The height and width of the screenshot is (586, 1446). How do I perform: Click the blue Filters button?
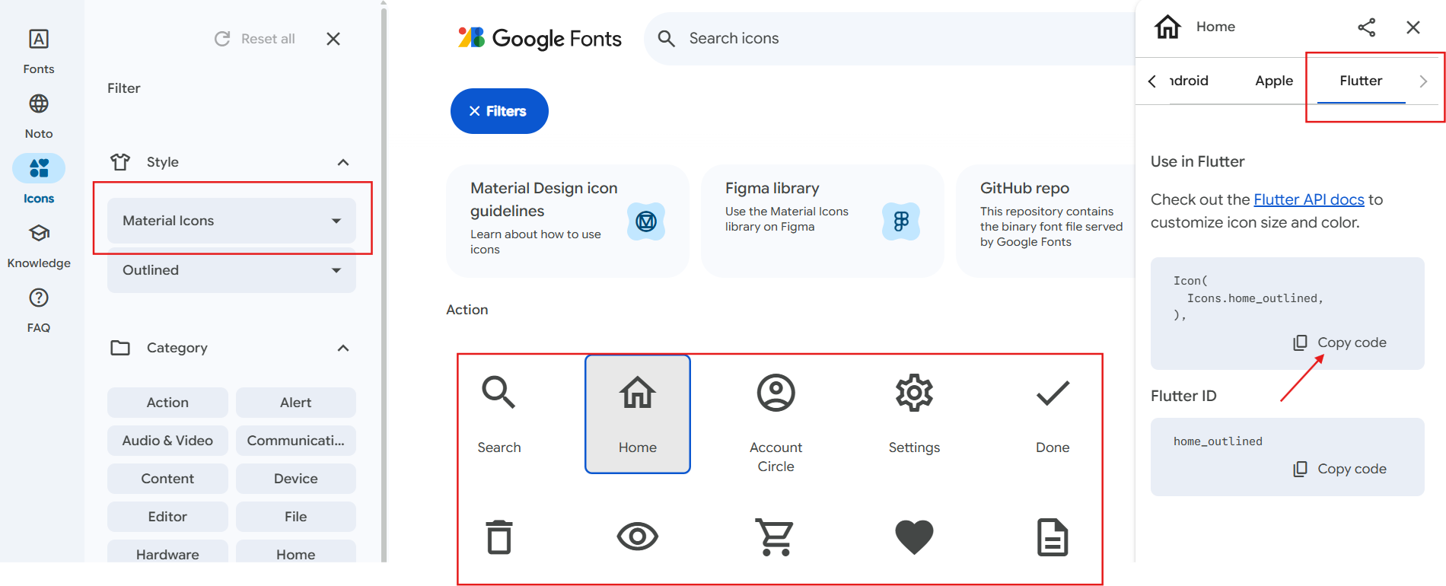point(499,111)
